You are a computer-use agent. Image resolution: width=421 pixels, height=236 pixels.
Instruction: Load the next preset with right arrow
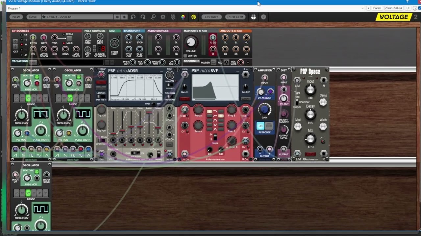click(124, 17)
